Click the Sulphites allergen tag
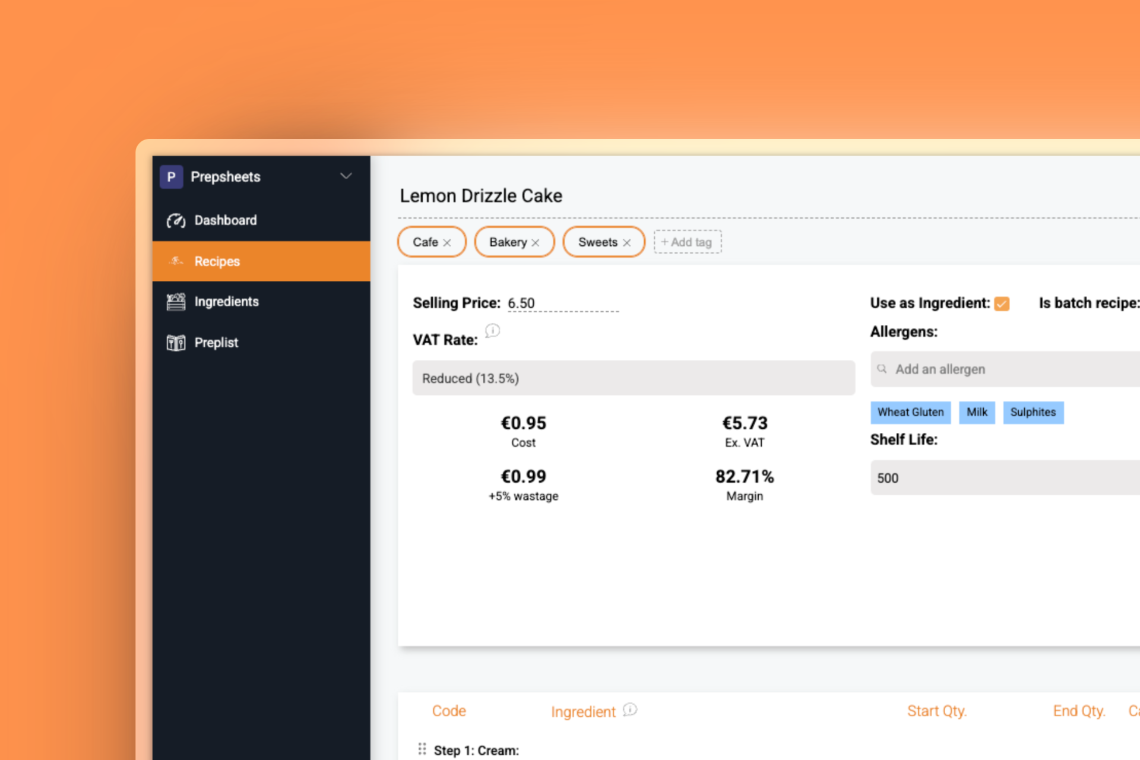This screenshot has width=1140, height=760. (1033, 413)
